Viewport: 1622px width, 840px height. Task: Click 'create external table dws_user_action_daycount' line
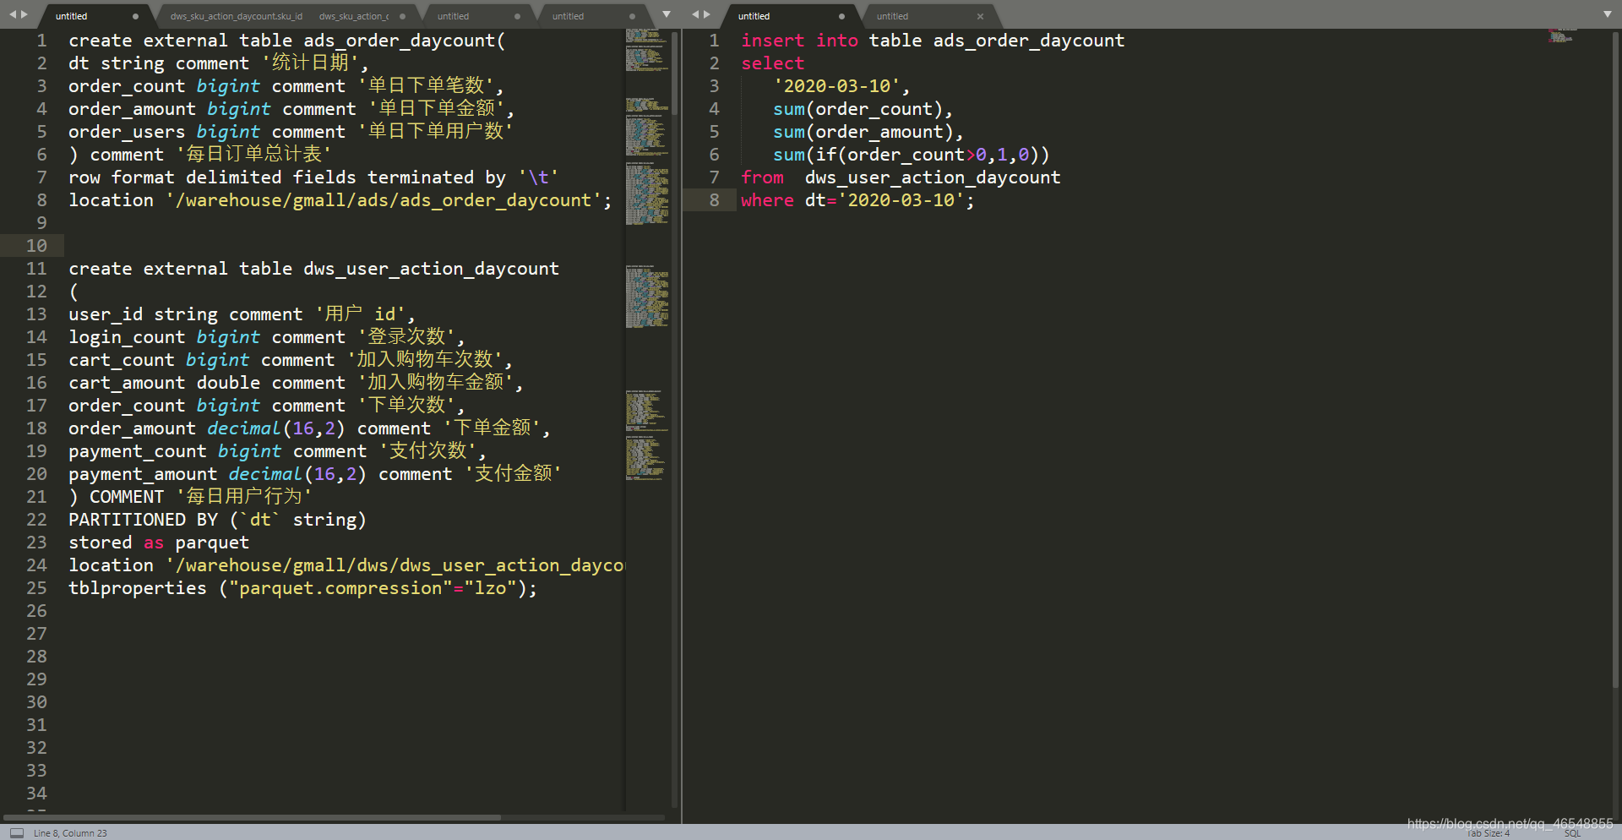pos(313,269)
